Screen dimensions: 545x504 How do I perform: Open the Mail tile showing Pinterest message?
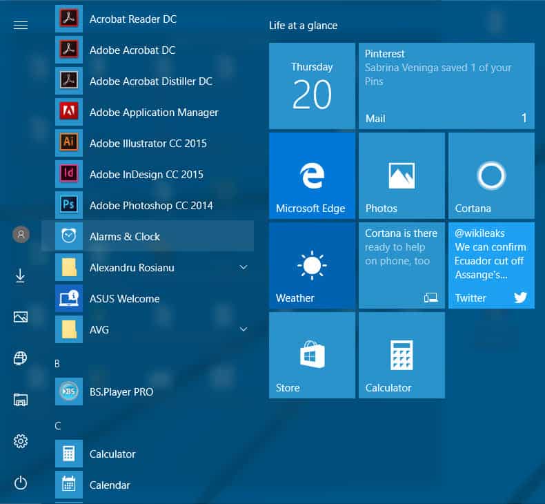point(446,86)
